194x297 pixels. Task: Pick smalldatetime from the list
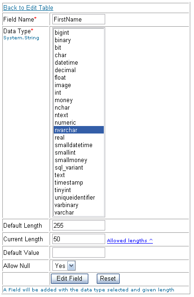(x=79, y=145)
